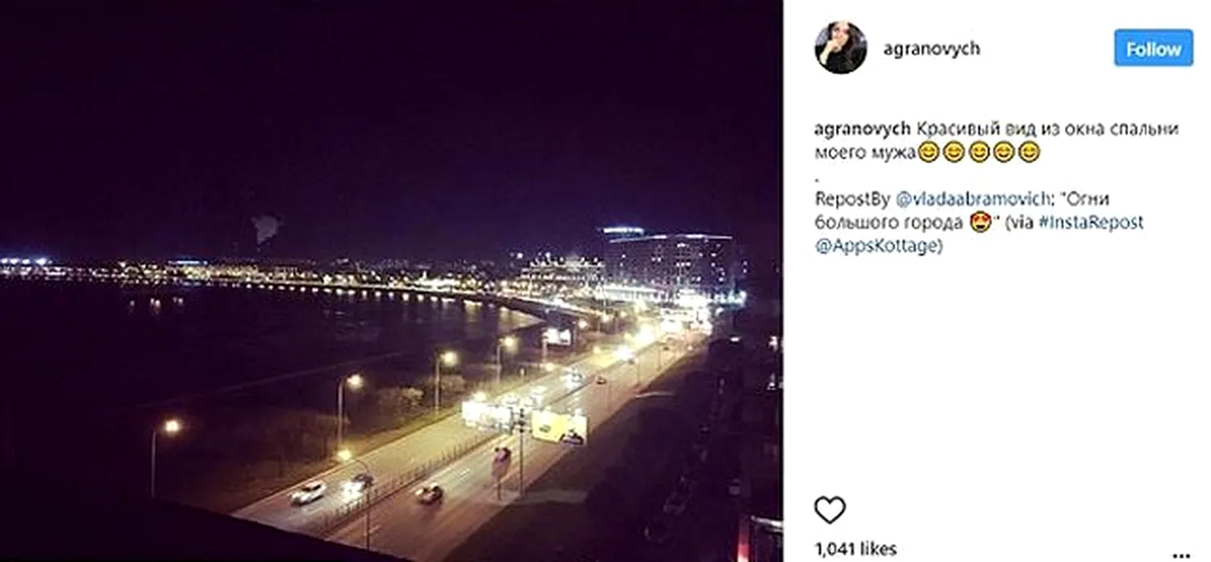View the 1,041 likes list
1211x562 pixels.
(855, 550)
